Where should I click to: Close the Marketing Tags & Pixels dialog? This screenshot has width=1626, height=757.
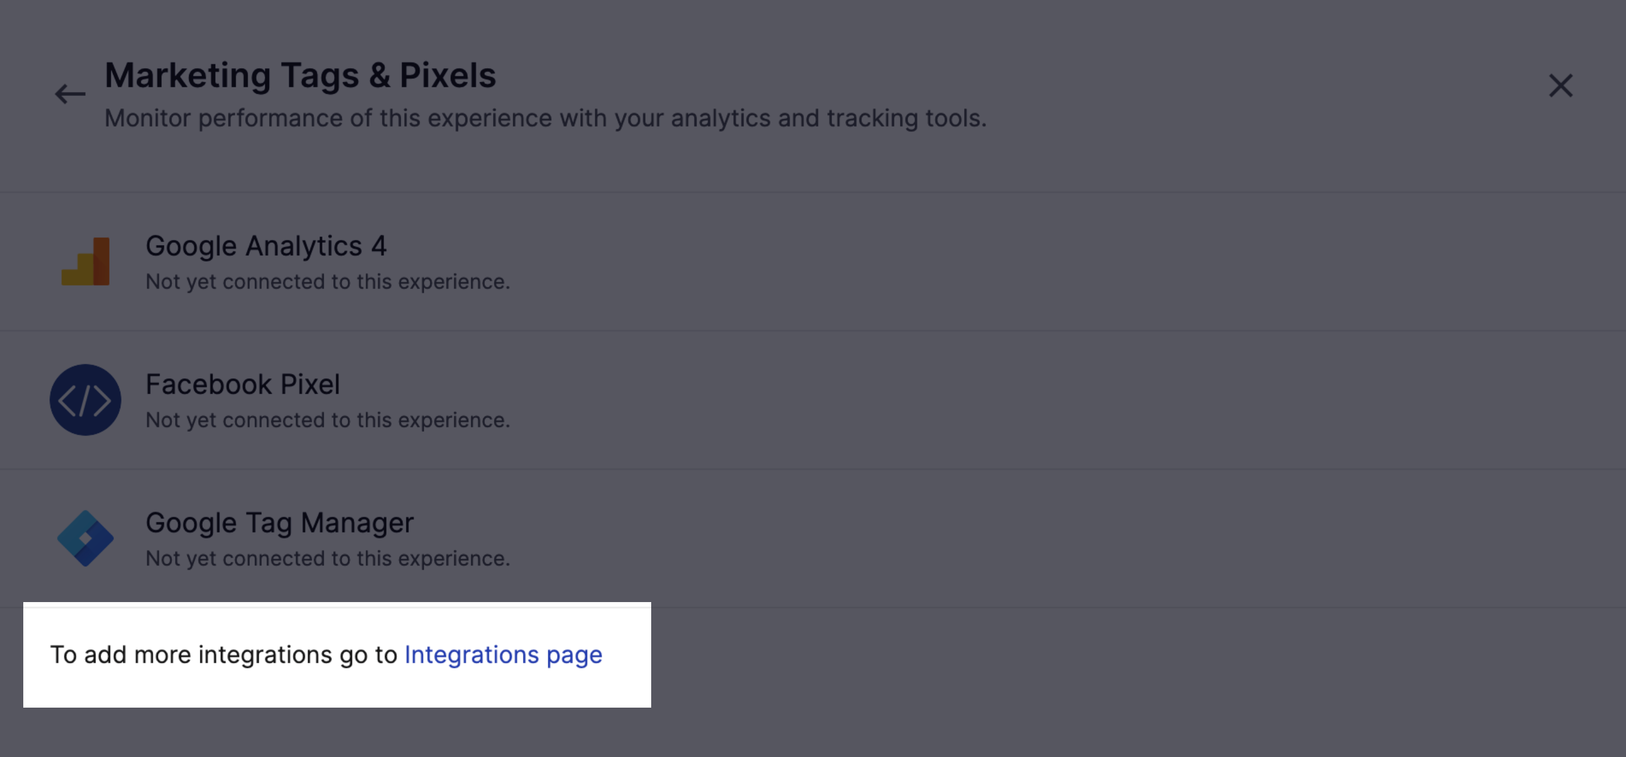pos(1560,86)
